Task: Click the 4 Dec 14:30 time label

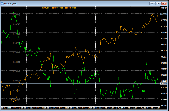Action: [155, 108]
